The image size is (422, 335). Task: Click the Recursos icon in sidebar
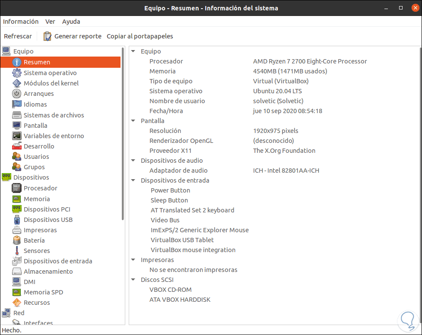pos(17,303)
